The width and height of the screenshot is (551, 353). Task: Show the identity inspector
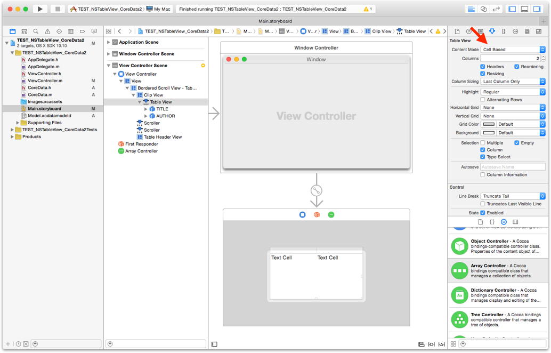[480, 31]
